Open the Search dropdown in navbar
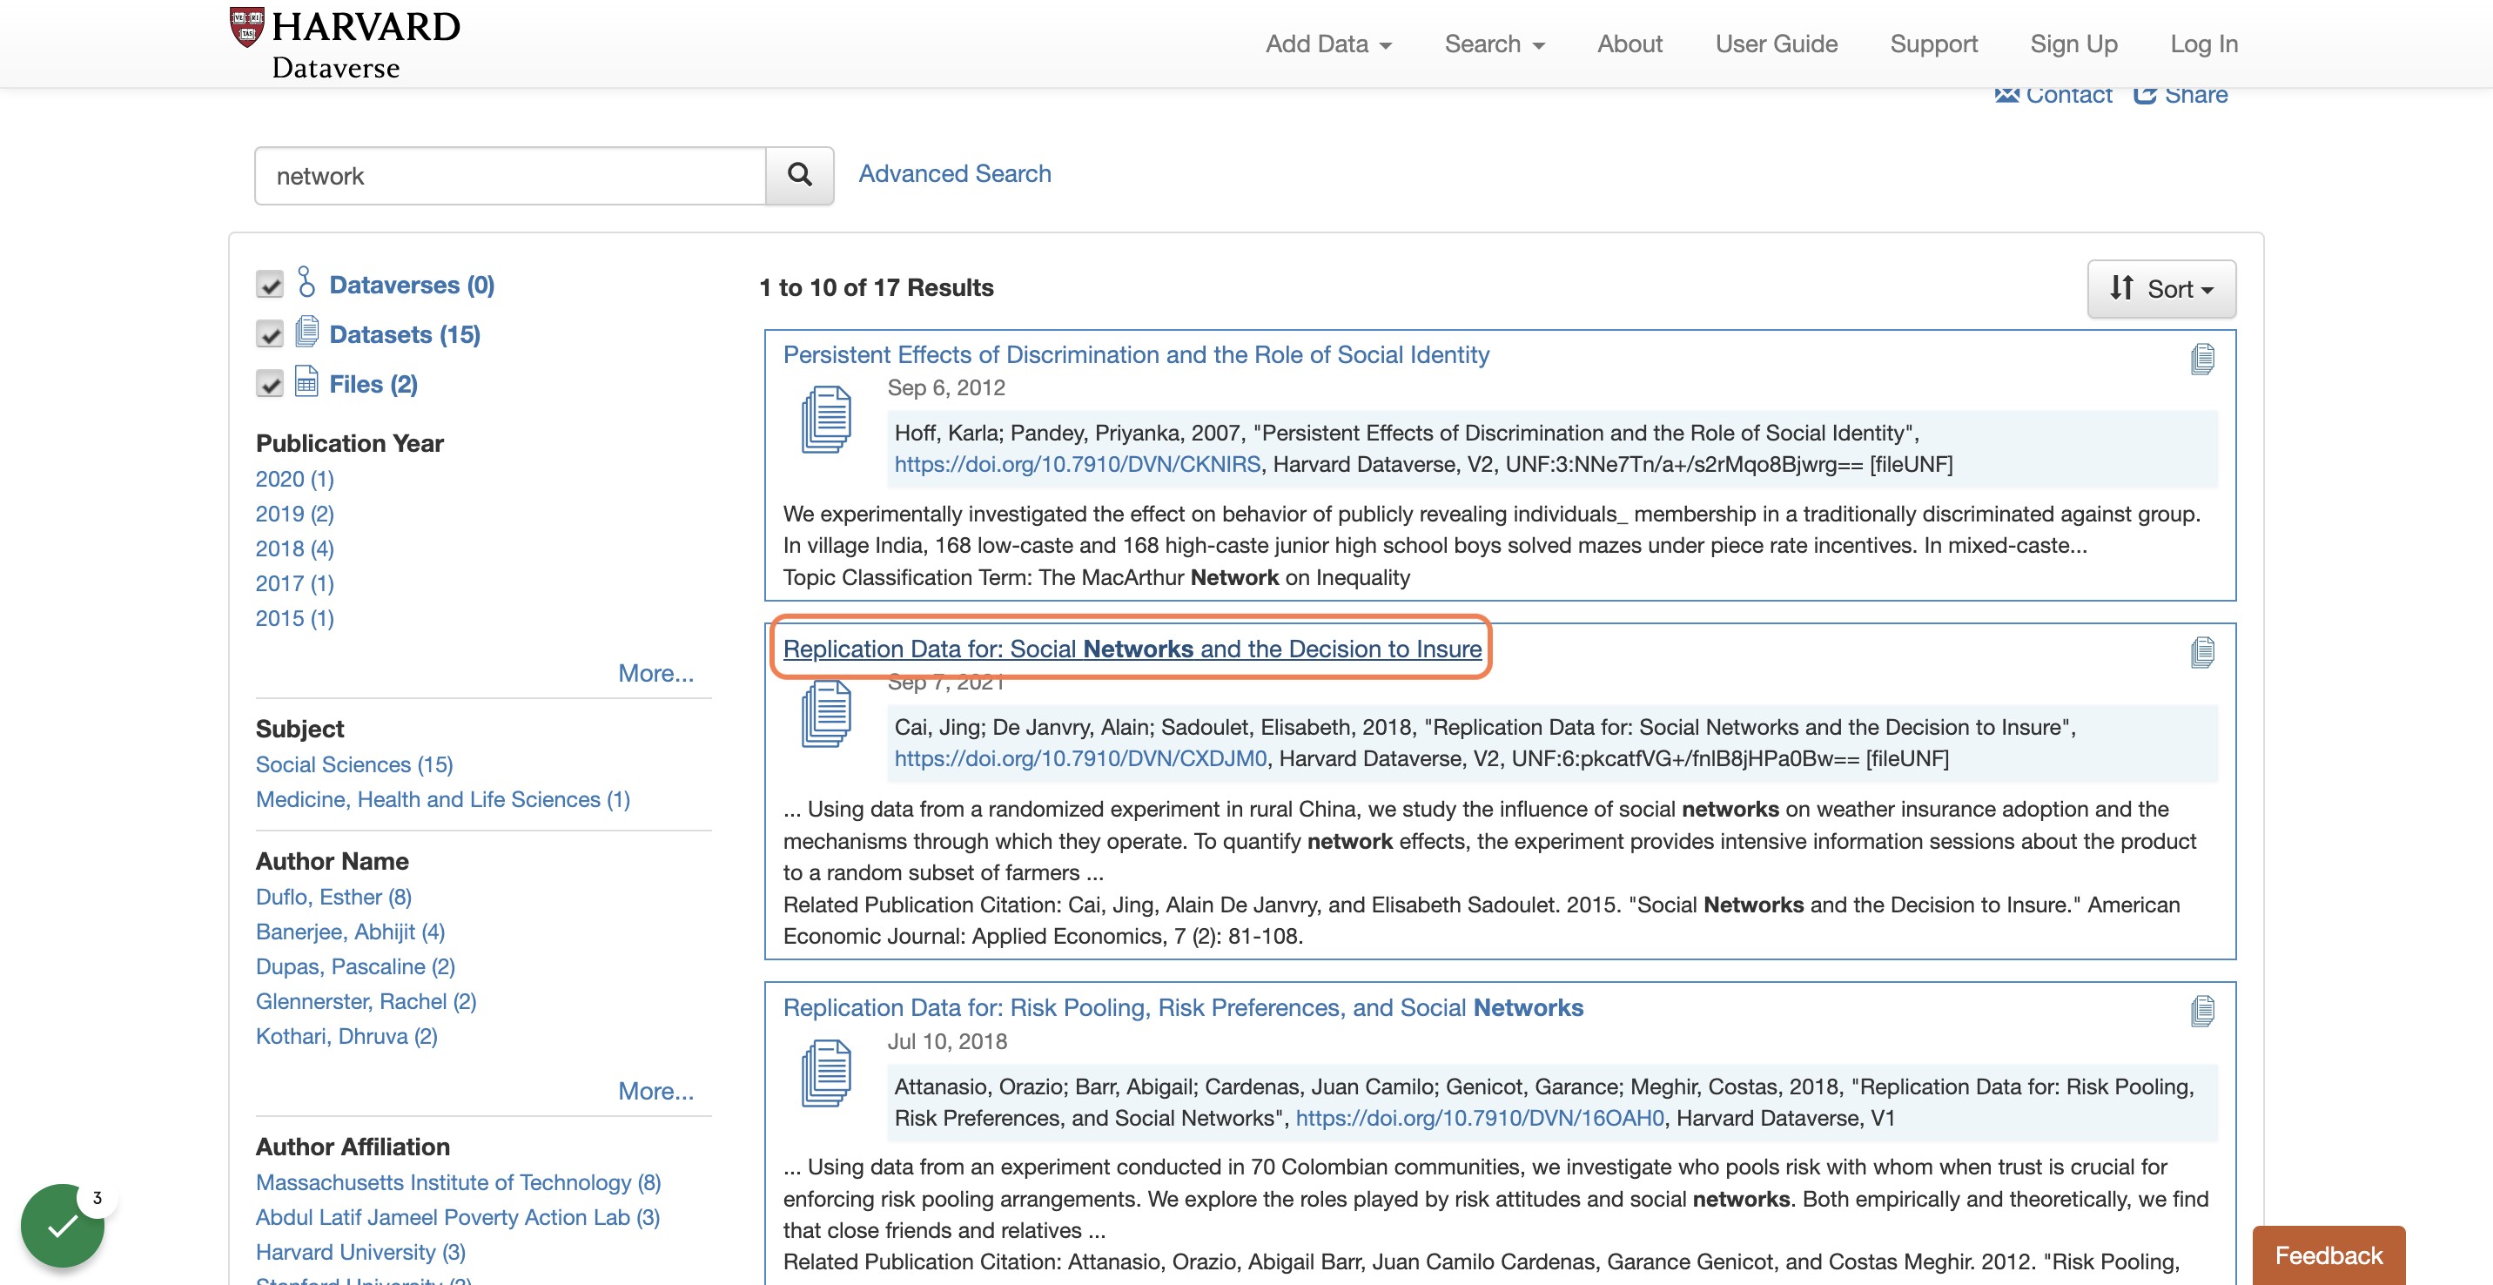Screen dimensions: 2493x1285 (1494, 44)
